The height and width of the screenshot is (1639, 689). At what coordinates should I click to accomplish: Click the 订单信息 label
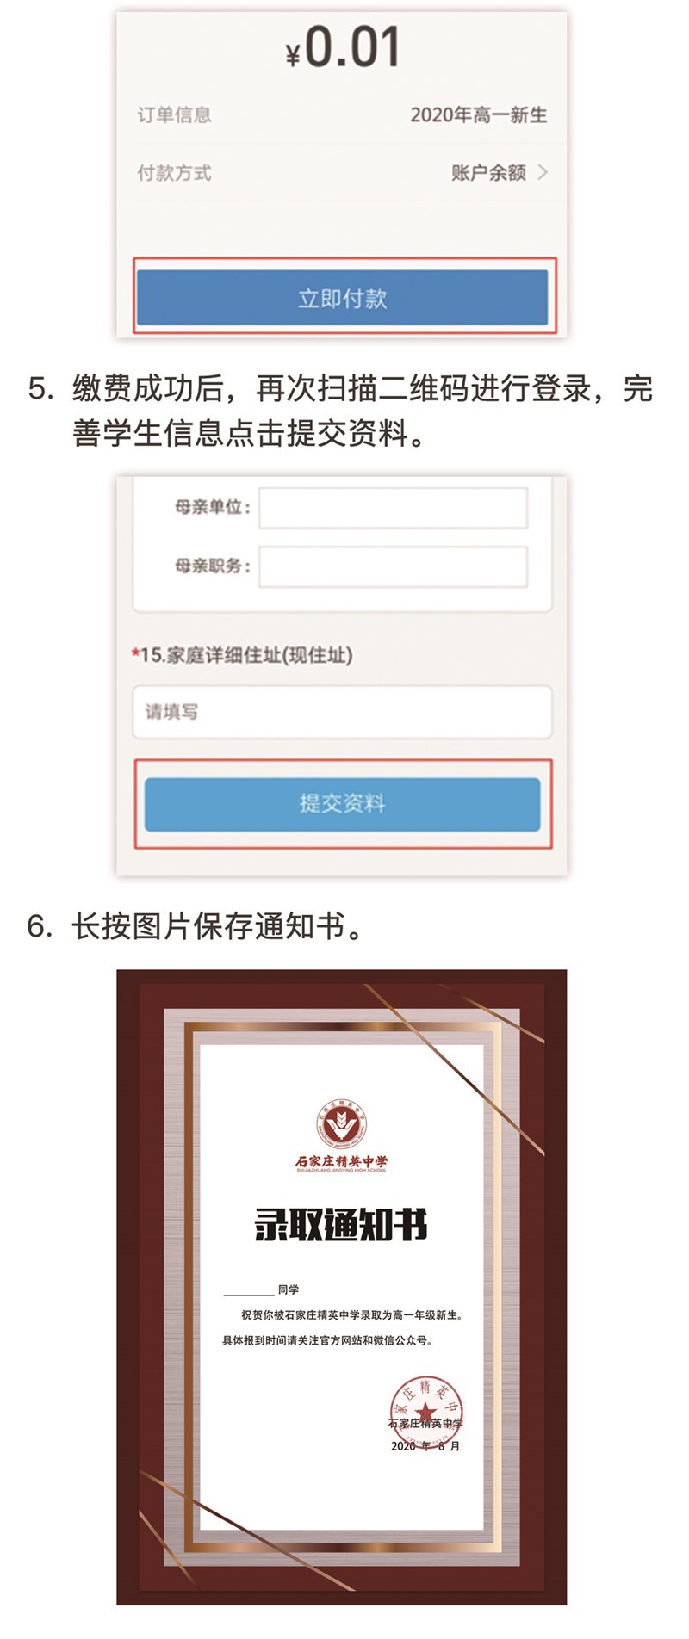(174, 114)
